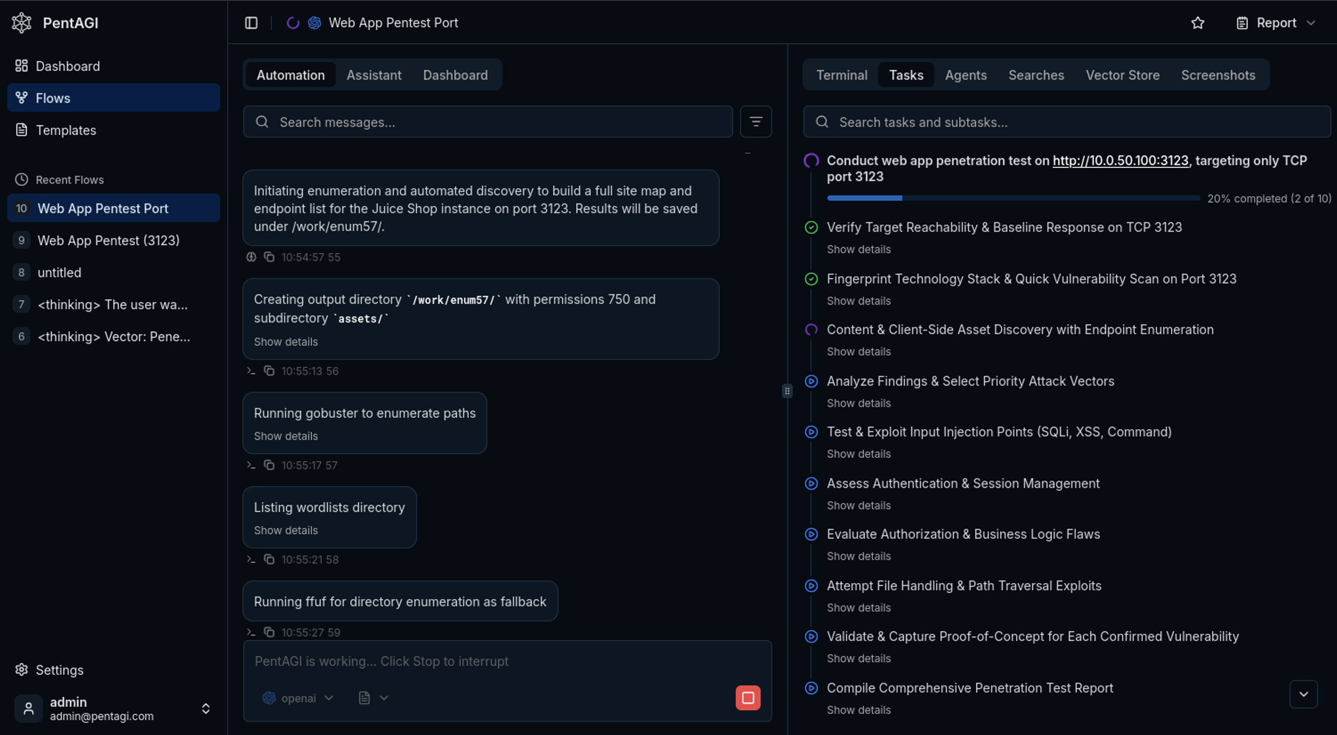The height and width of the screenshot is (735, 1337).
Task: Expand details under Verify Target Reachability
Action: 859,249
